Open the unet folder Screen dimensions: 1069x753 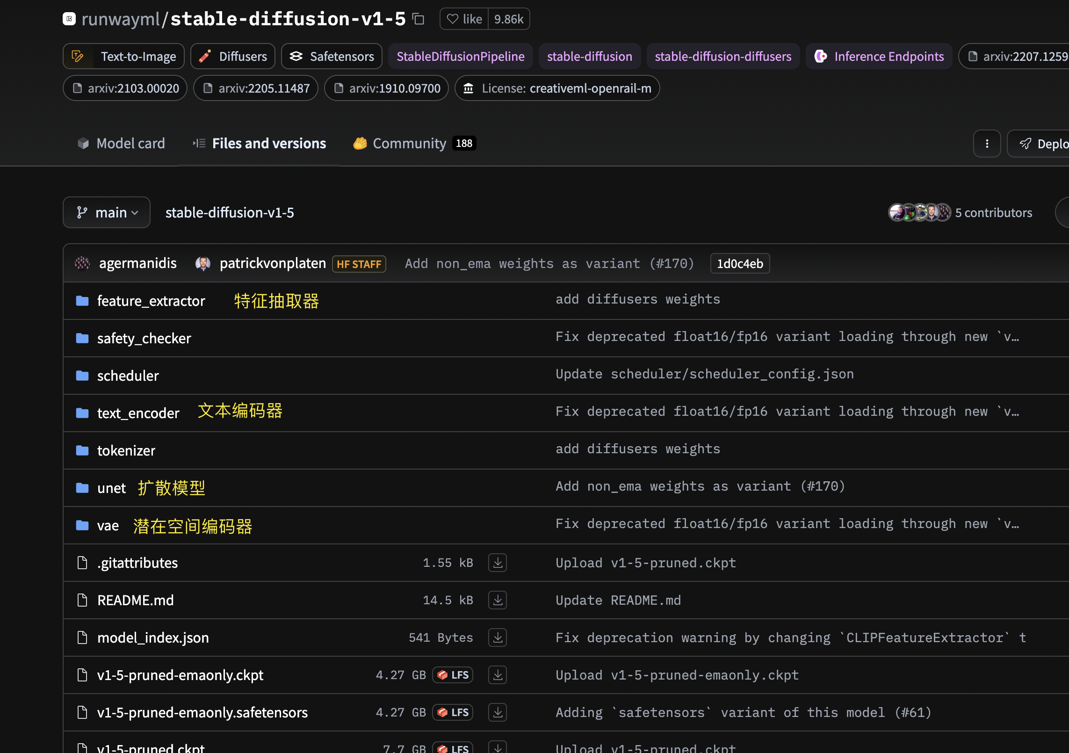pos(111,488)
